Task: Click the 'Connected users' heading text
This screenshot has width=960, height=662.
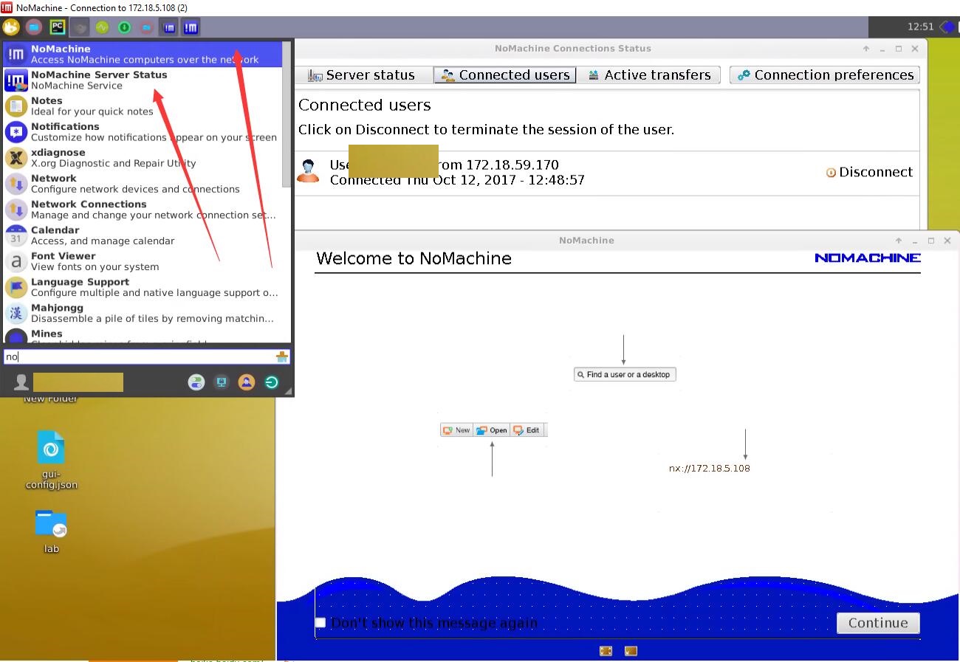Action: click(365, 106)
